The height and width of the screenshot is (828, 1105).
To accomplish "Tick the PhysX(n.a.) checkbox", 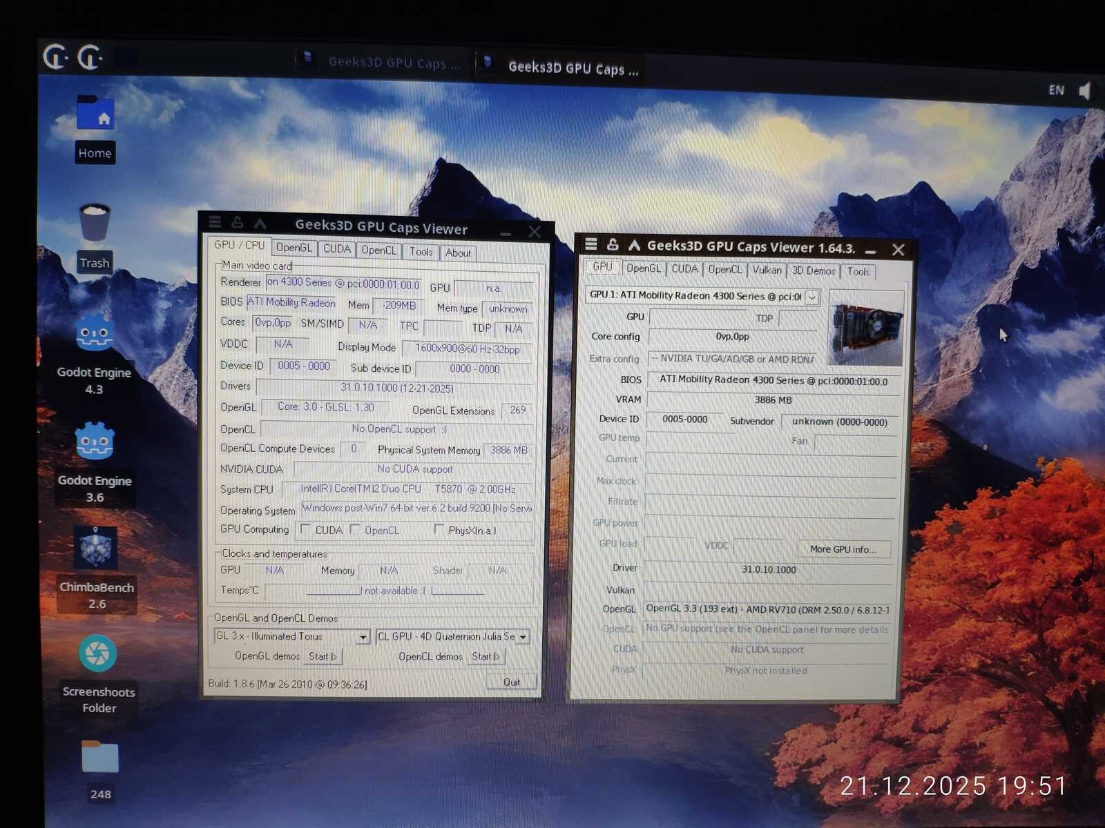I will (x=439, y=529).
